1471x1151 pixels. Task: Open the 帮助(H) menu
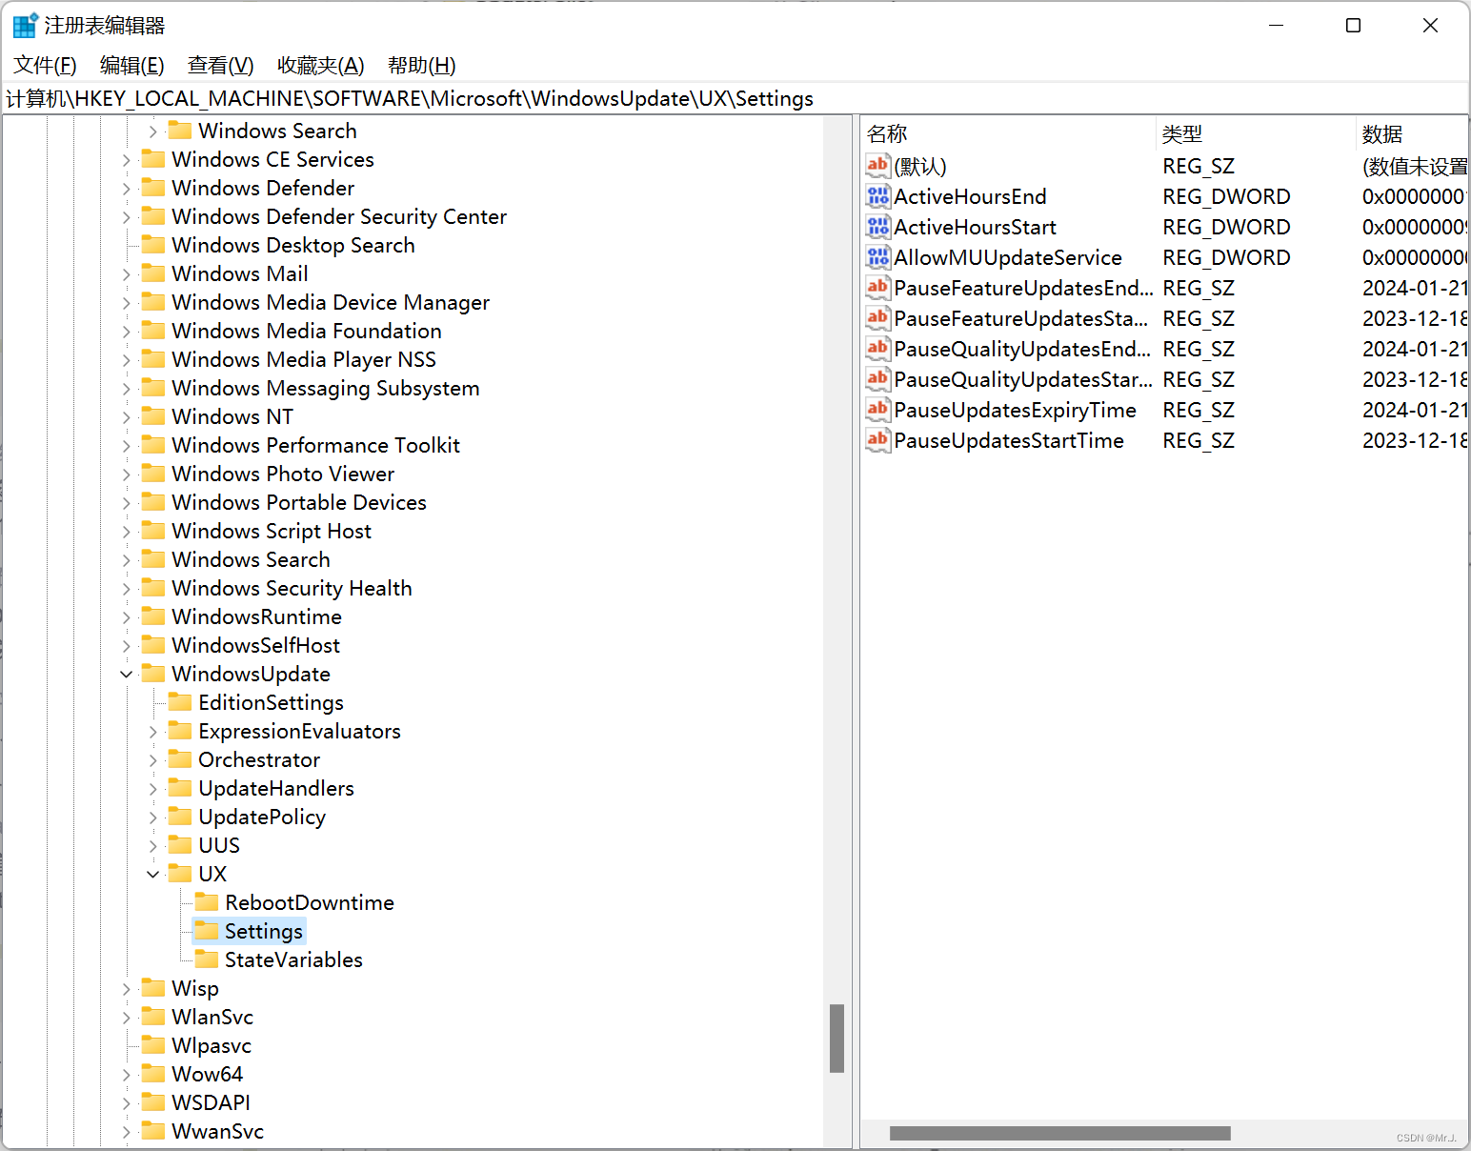422,65
